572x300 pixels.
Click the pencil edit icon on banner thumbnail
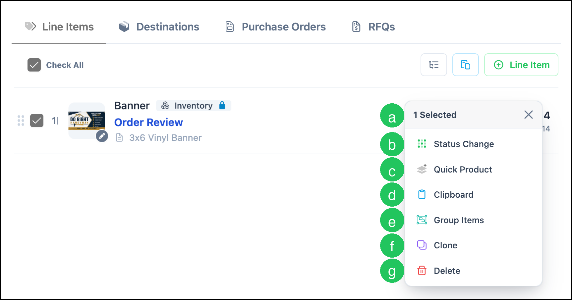pos(102,136)
